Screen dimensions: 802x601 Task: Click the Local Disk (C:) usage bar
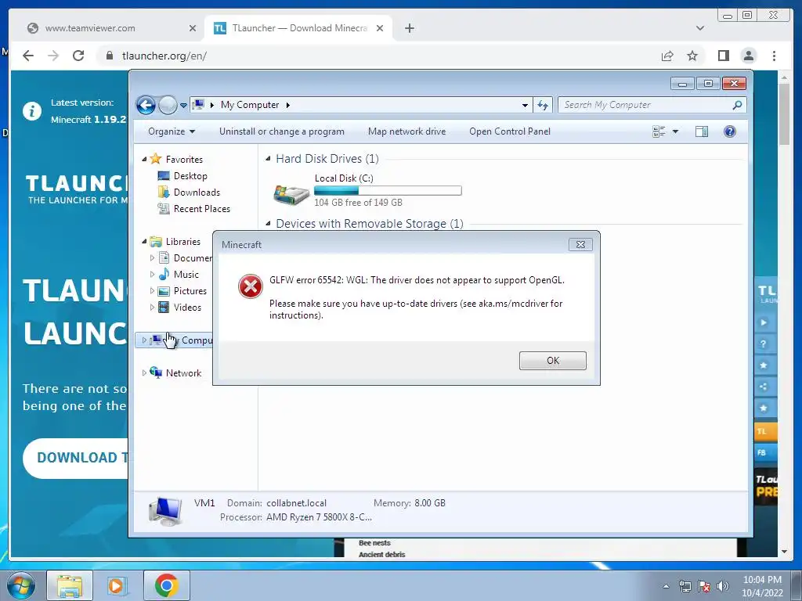[388, 191]
